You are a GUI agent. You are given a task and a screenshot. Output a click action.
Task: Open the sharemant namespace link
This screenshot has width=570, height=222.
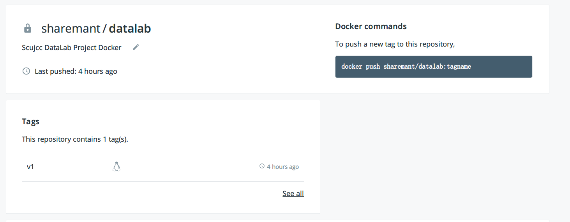click(x=71, y=28)
